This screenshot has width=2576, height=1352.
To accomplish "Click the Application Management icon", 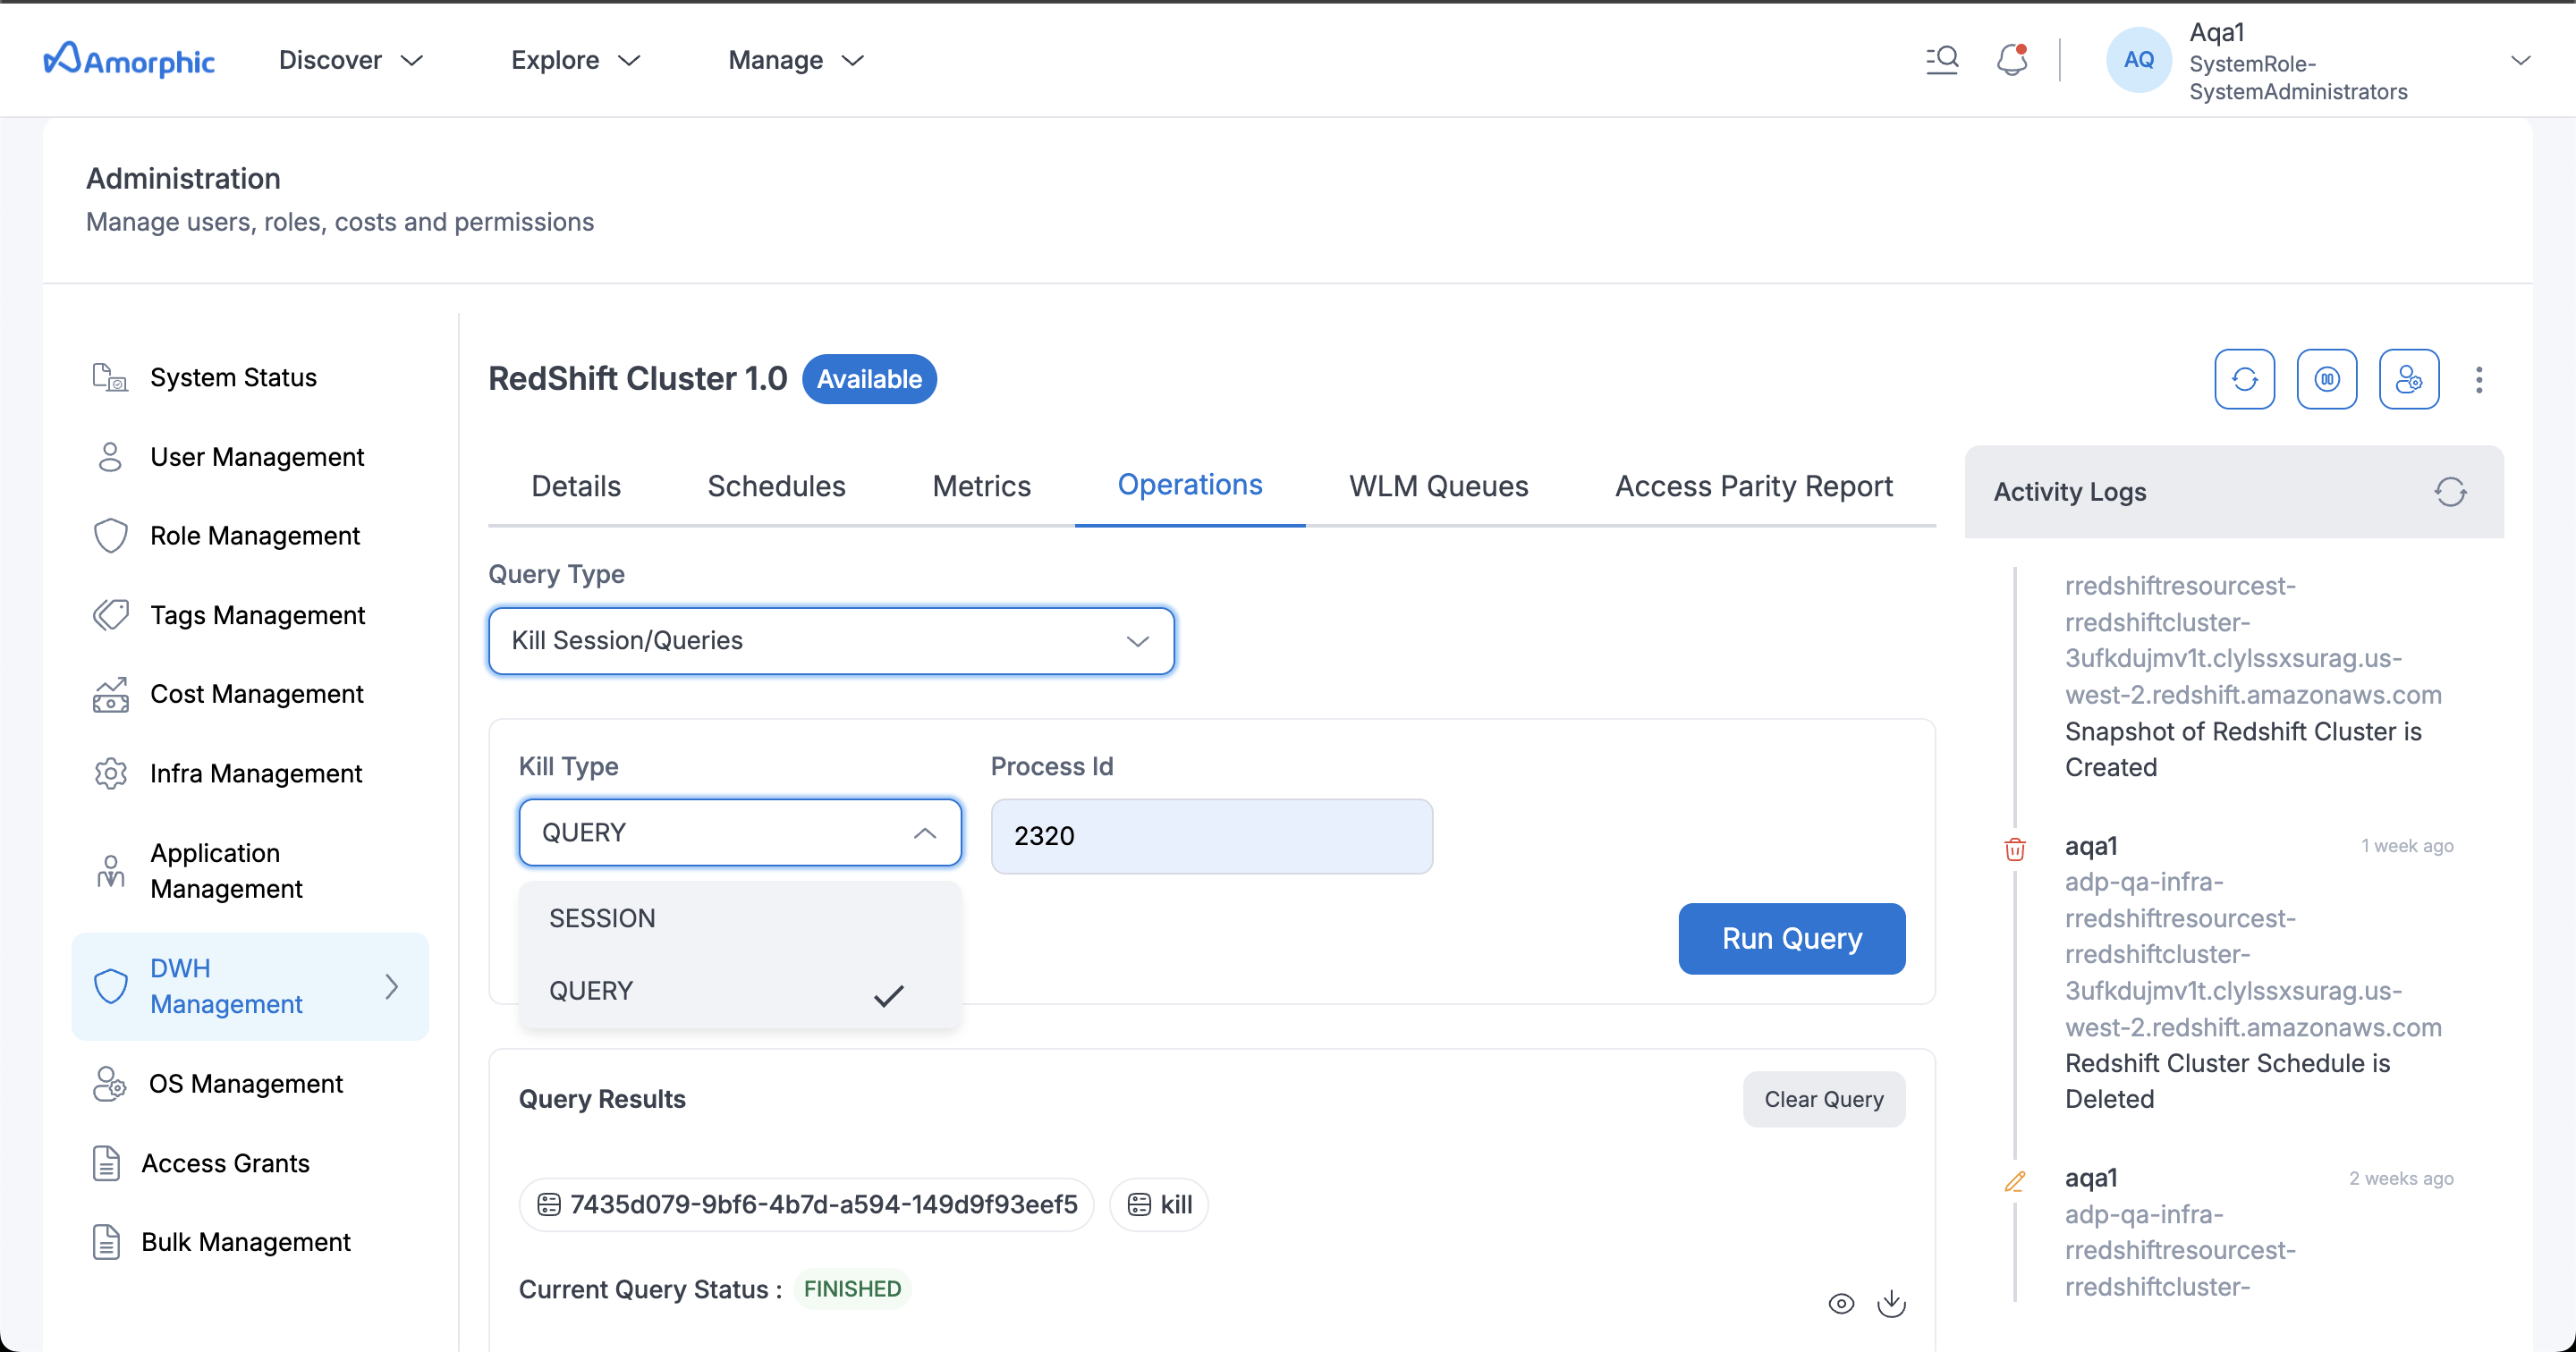I will tap(110, 871).
